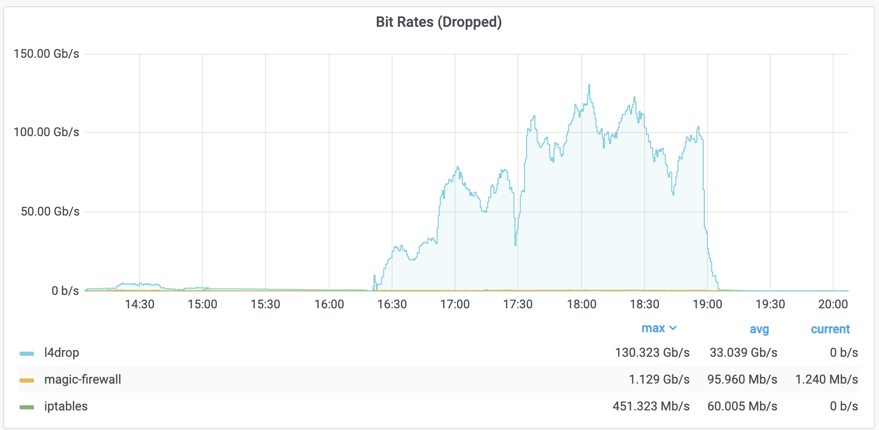Sort legend by max column

click(x=653, y=328)
